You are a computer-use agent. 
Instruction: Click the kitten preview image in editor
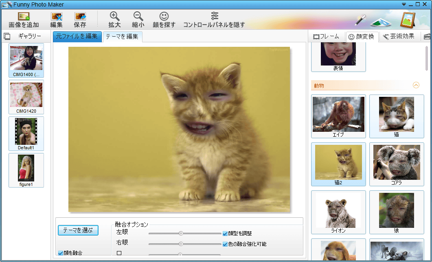click(x=179, y=129)
